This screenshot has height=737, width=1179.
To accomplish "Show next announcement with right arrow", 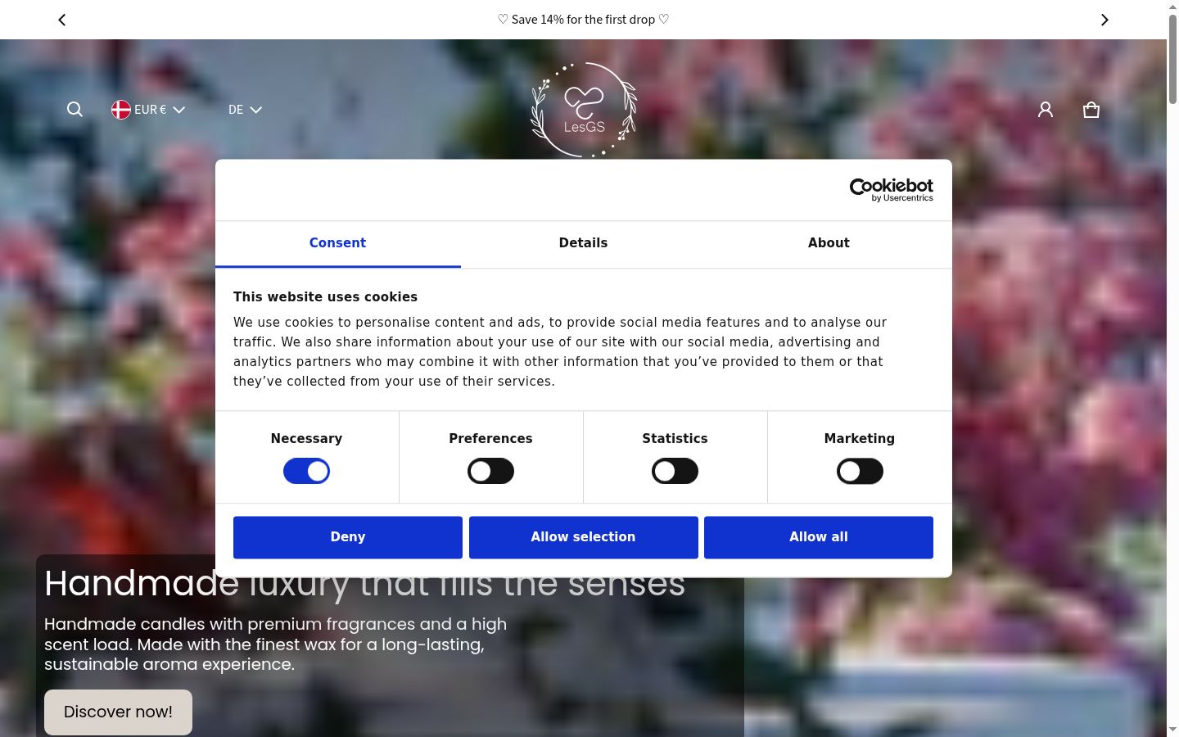I will [x=1104, y=20].
